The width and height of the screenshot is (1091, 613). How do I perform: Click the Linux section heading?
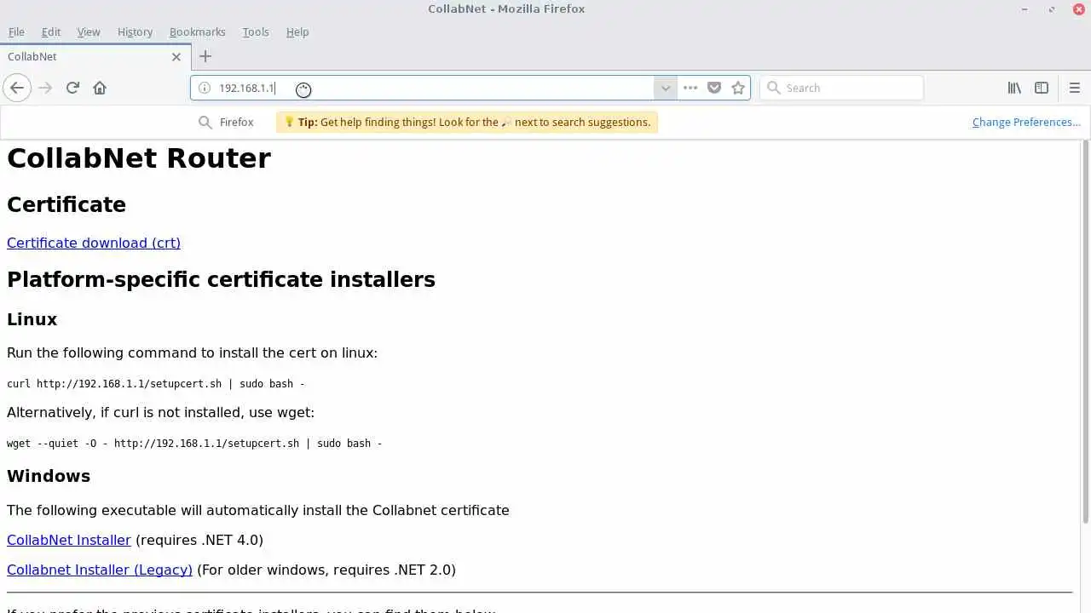[32, 319]
